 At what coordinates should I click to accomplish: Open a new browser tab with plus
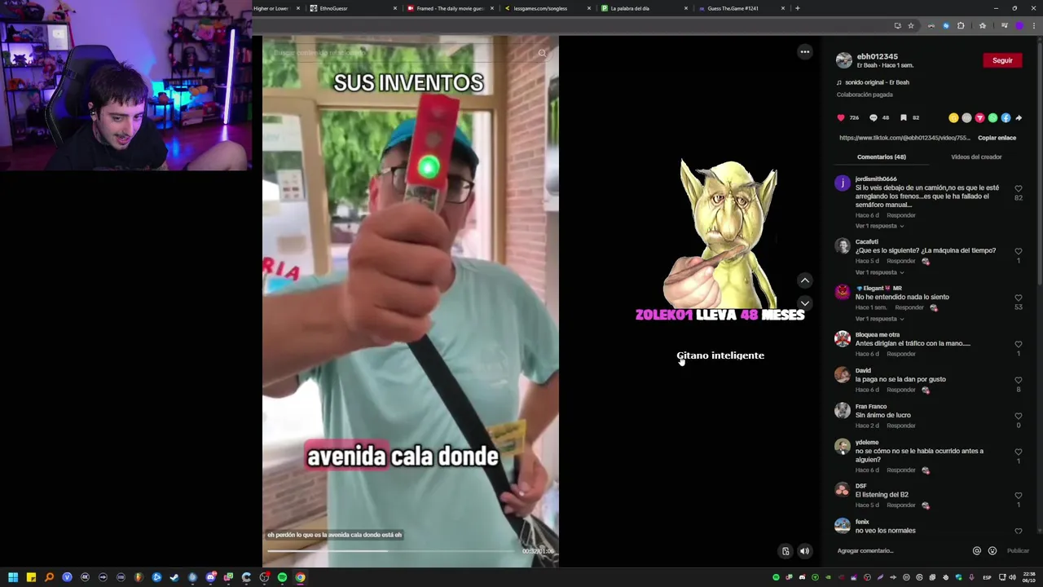click(797, 8)
